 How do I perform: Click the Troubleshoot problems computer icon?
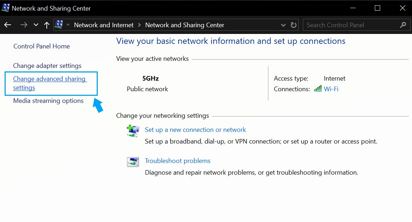click(x=132, y=162)
